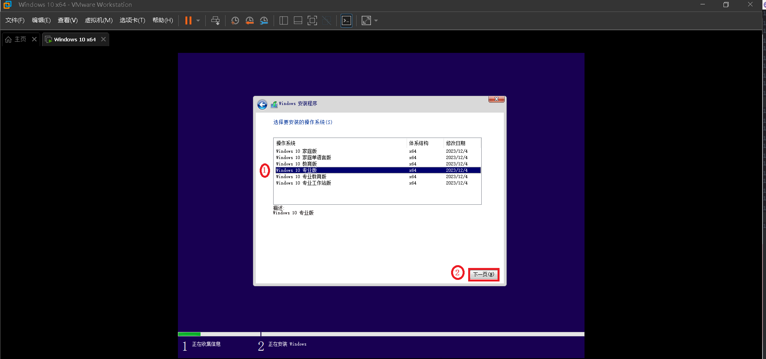Toggle the thumbnail bar view

click(x=298, y=21)
